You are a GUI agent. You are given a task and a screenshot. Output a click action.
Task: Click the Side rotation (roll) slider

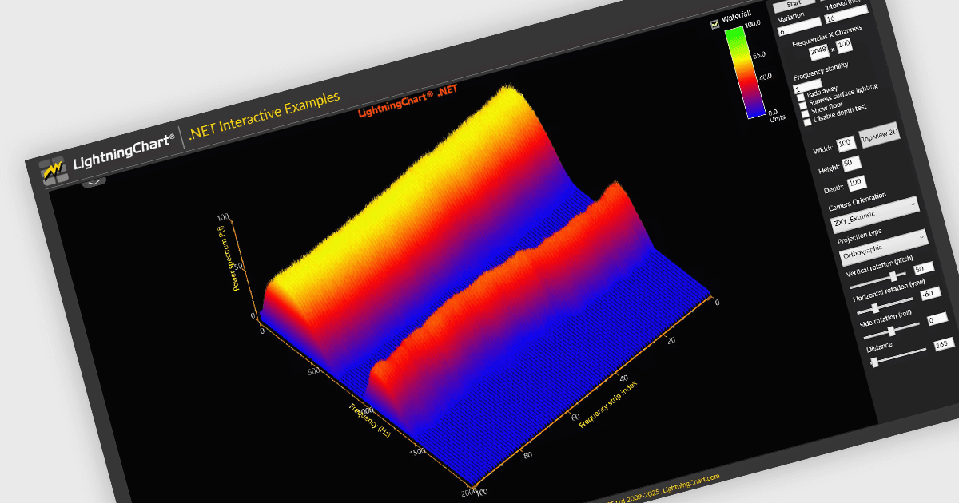892,331
